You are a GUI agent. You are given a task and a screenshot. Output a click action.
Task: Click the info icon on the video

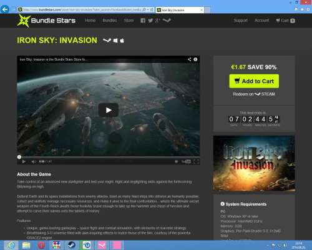[x=195, y=59]
